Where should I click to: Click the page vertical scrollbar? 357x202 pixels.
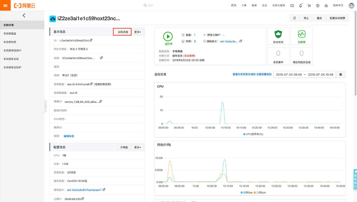356,53
